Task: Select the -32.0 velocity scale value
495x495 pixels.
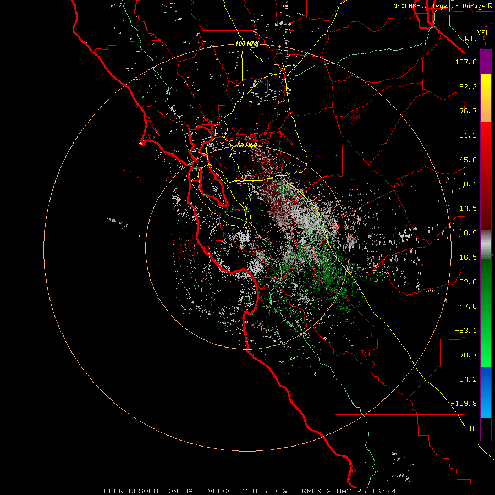Action: pos(466,282)
